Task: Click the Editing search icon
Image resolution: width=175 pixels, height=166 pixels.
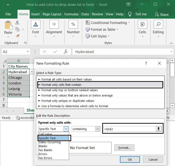Action: click(x=158, y=24)
